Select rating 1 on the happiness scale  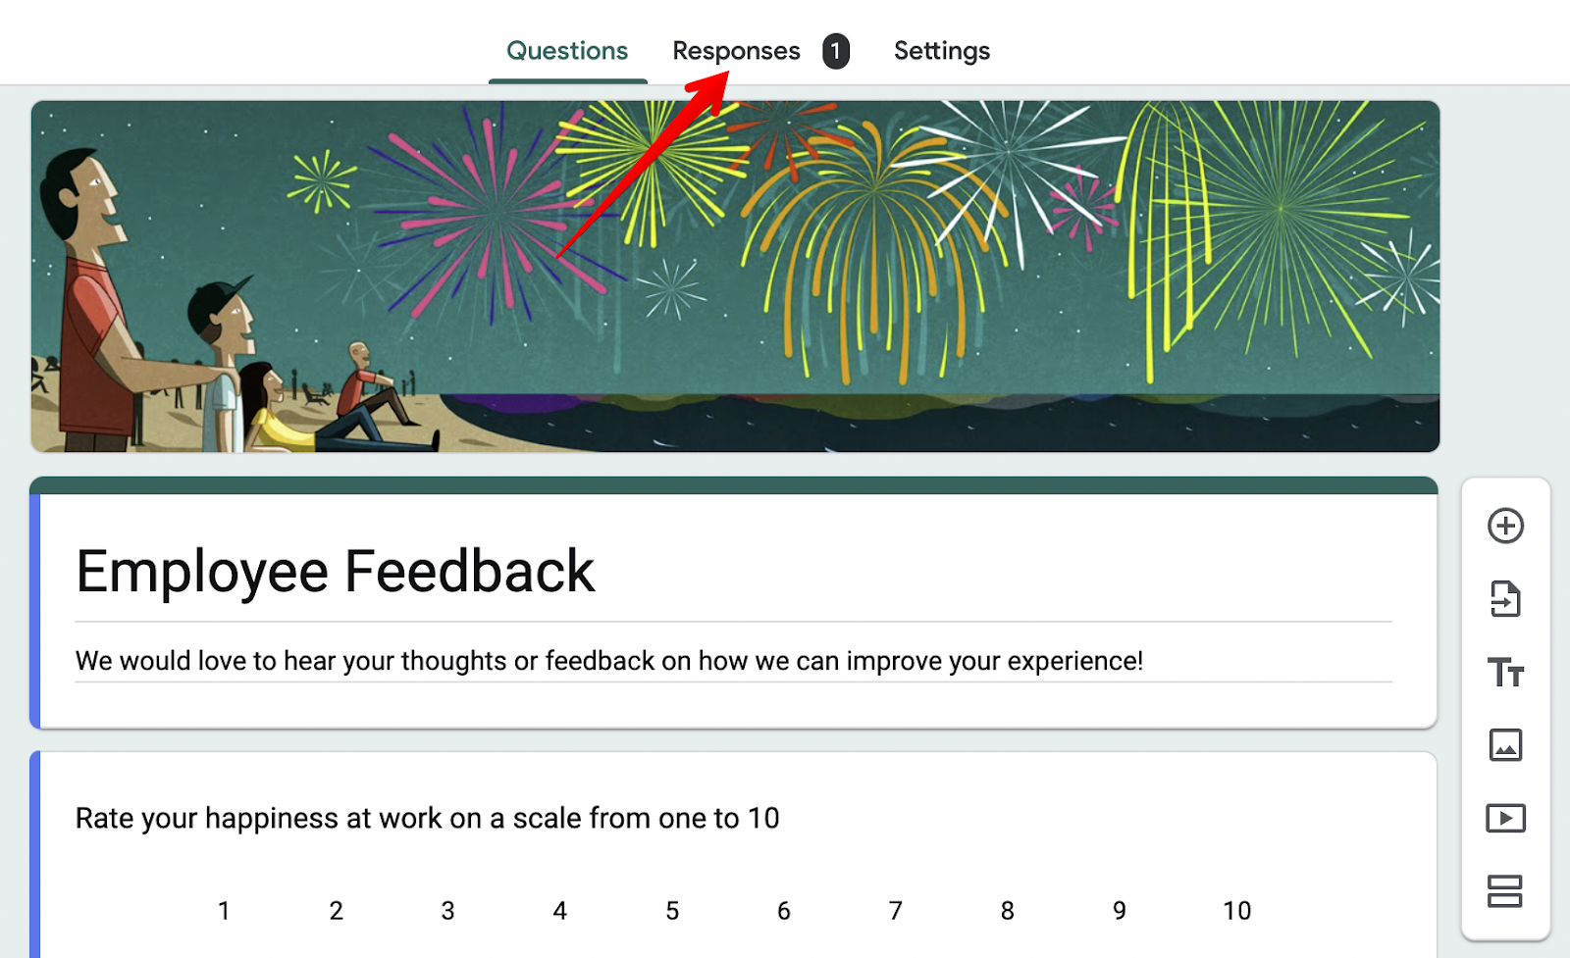pyautogui.click(x=224, y=910)
